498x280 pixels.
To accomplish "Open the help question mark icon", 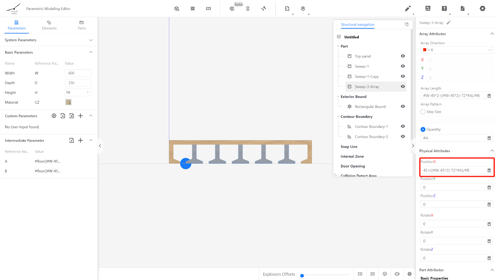I will [444, 9].
